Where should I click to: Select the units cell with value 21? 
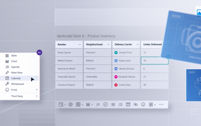pos(155,77)
